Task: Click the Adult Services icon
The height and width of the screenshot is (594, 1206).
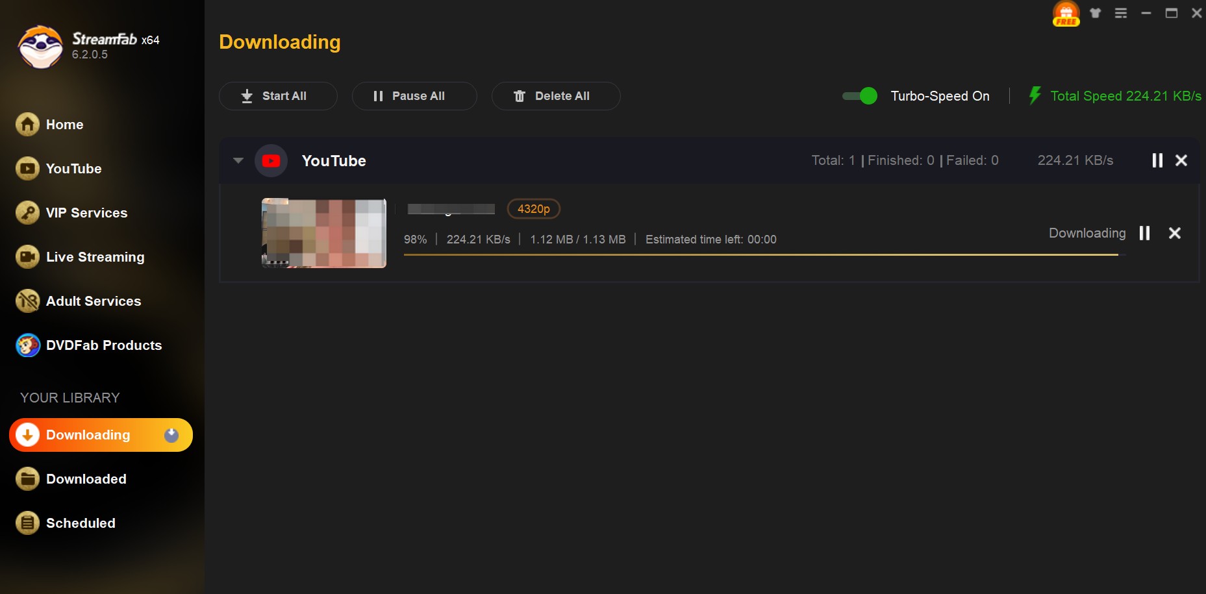Action: (x=27, y=301)
